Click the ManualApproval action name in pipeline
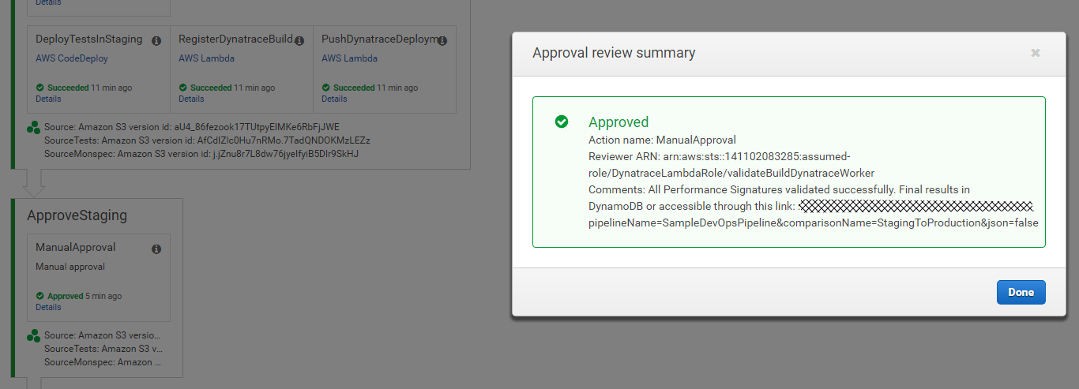Image resolution: width=1079 pixels, height=389 pixels. [75, 247]
